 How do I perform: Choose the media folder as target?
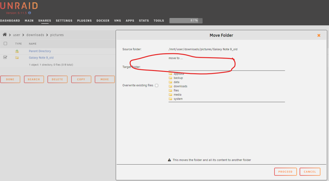(178, 95)
